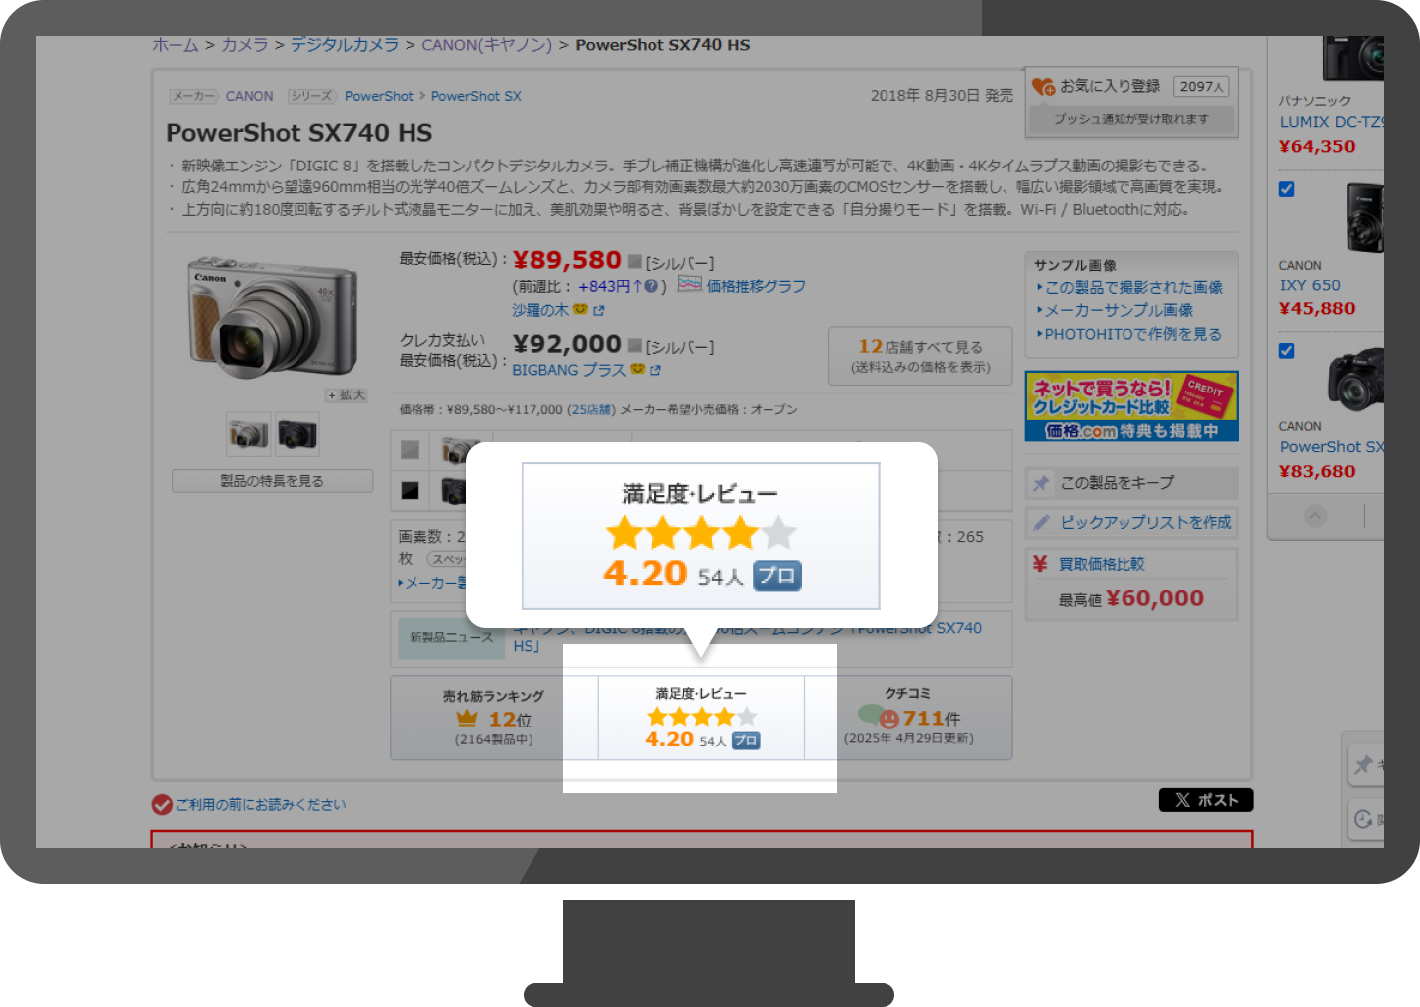Click the red check icon before ご利用の前にお読みください
The height and width of the screenshot is (1007, 1420).
click(x=162, y=805)
